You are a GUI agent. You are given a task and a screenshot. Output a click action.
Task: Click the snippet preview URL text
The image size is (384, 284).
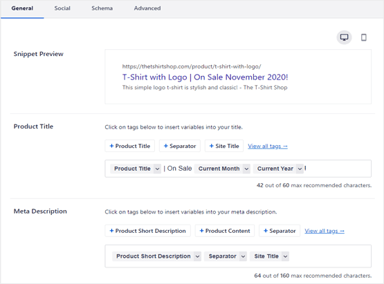click(192, 66)
